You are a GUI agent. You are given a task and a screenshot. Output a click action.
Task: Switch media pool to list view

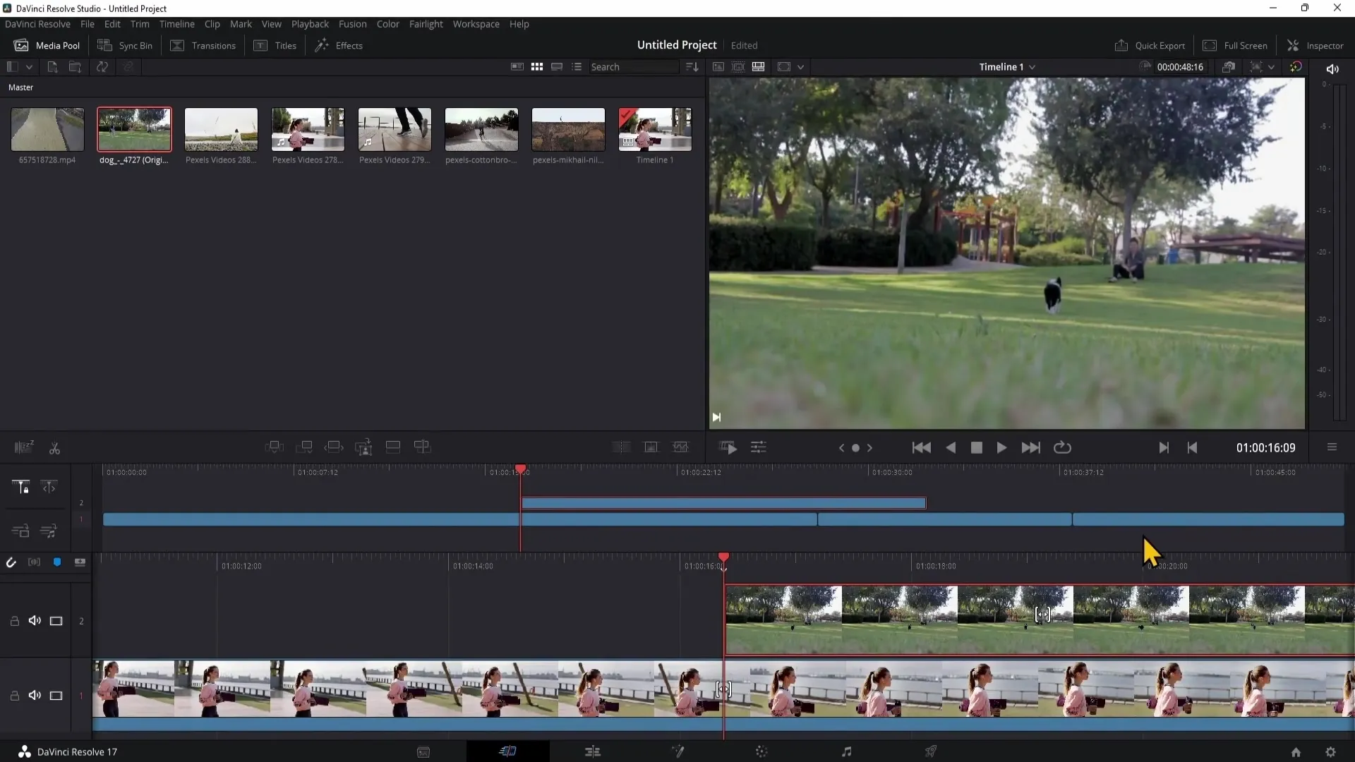point(577,67)
